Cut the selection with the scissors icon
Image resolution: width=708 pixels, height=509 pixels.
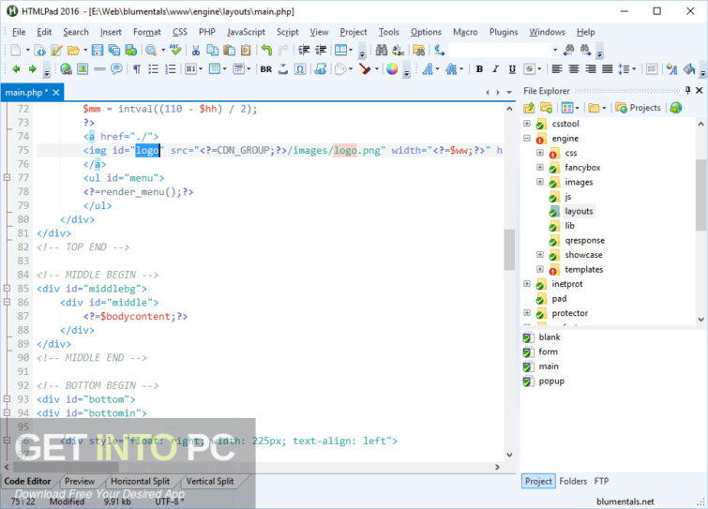coord(195,50)
